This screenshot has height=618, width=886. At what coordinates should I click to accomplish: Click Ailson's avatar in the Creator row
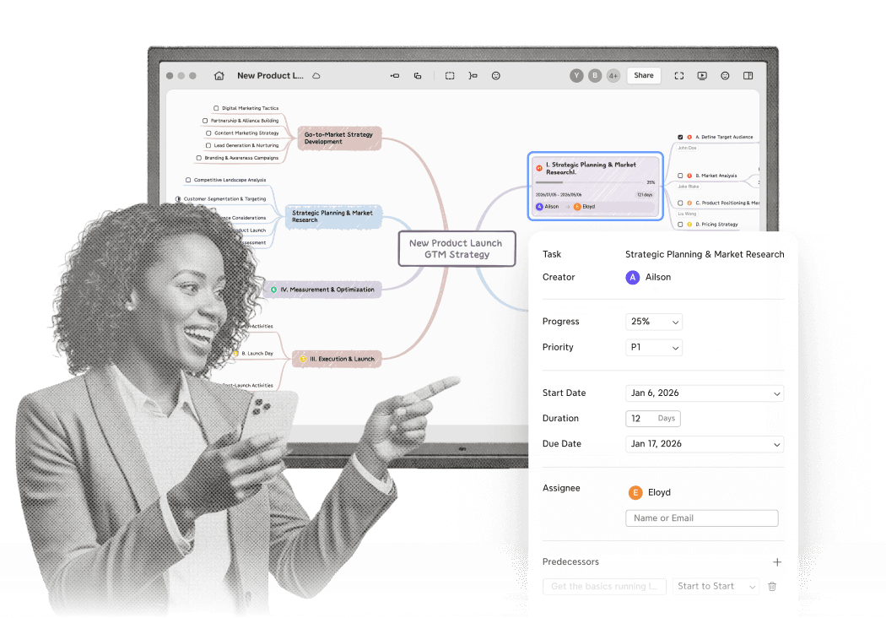pyautogui.click(x=633, y=277)
